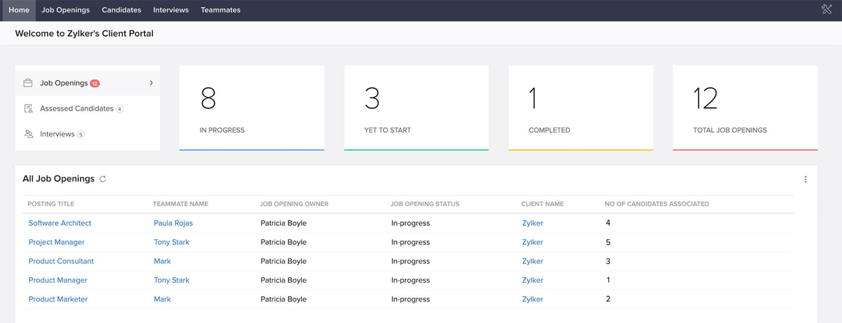Viewport: 842px width, 323px height.
Task: Click the In Progress summary card
Action: click(252, 108)
